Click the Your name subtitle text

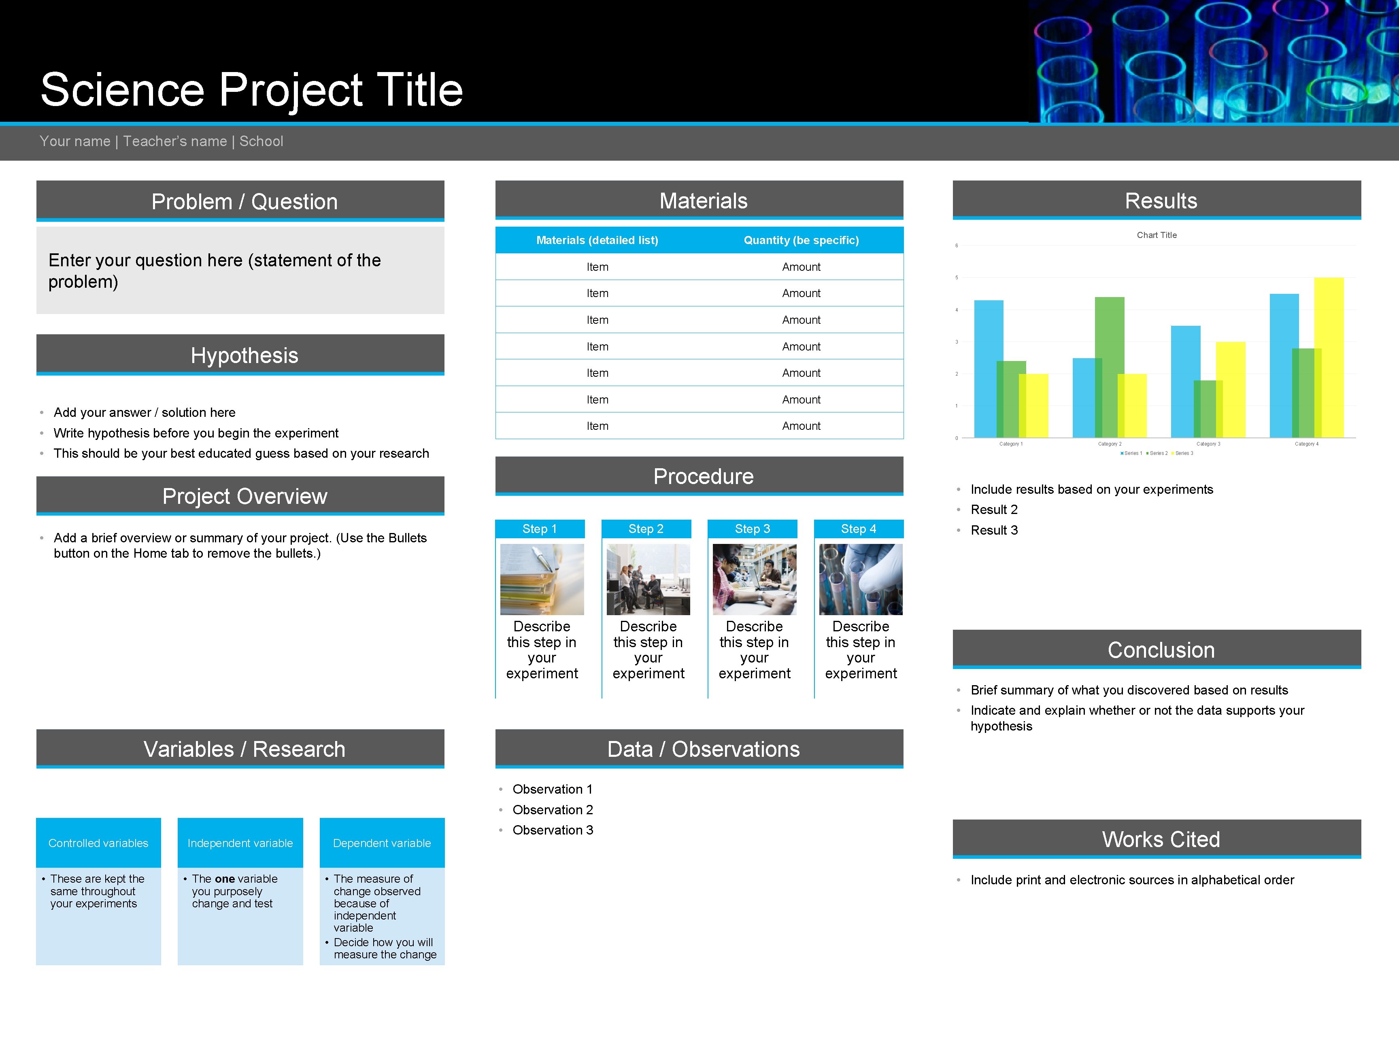click(x=161, y=141)
